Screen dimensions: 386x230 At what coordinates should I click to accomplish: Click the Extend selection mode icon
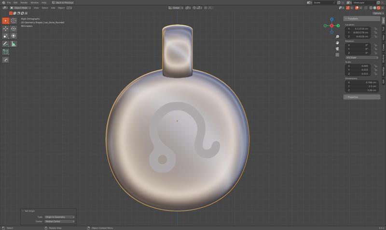[x=14, y=13]
